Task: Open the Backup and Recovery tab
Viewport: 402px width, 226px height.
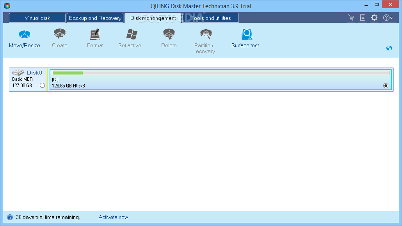Action: point(95,18)
